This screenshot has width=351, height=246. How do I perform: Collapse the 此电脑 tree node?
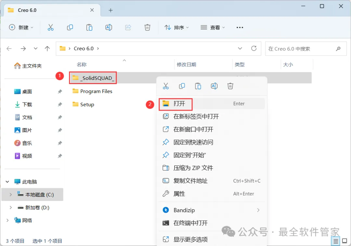[7, 182]
